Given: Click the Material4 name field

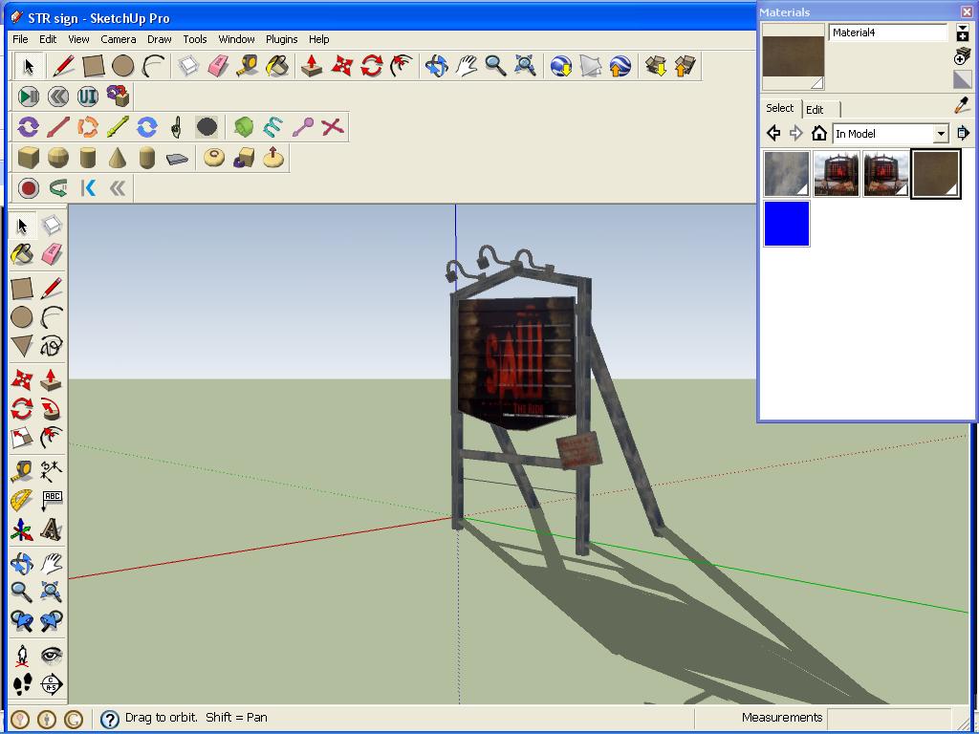Looking at the screenshot, I should (888, 32).
